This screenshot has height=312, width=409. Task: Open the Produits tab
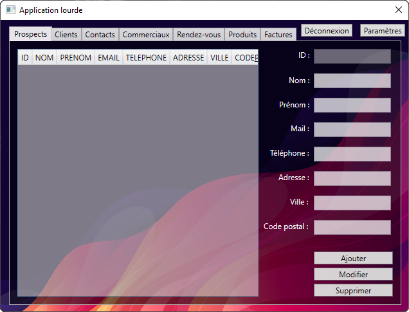point(242,35)
